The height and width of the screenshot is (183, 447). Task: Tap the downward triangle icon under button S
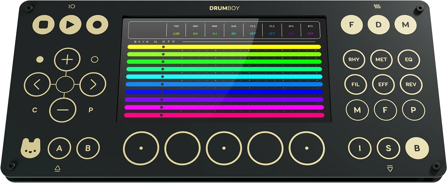click(390, 169)
